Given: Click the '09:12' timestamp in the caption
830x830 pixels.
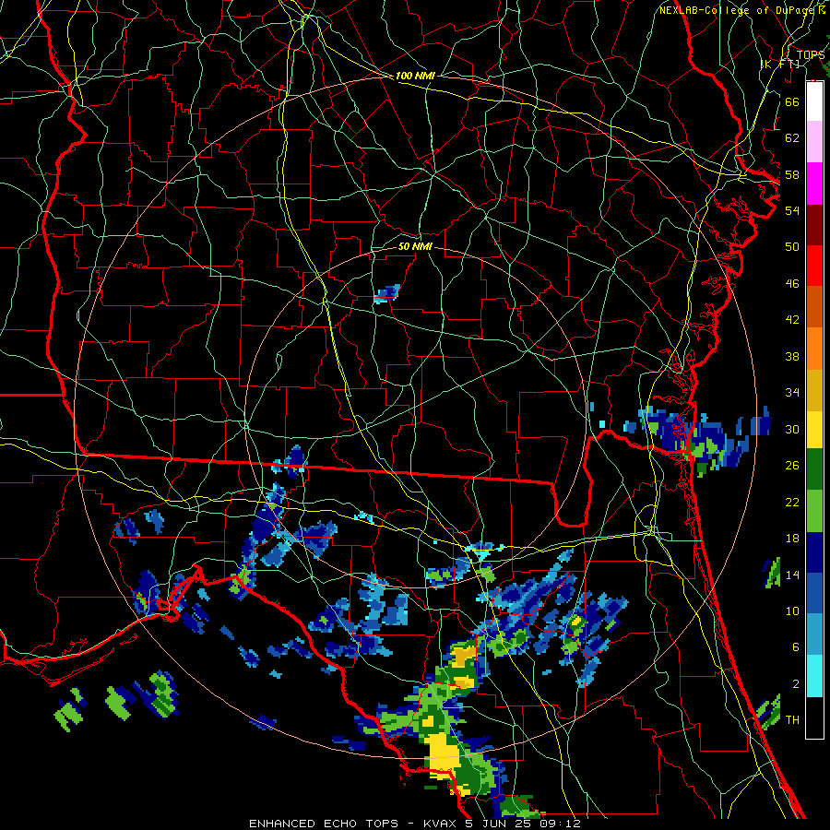Looking at the screenshot, I should pos(560,824).
